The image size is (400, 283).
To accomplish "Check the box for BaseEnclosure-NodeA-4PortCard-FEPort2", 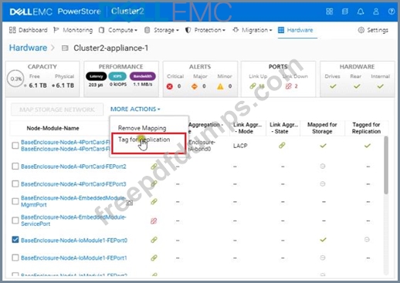I will click(15, 167).
